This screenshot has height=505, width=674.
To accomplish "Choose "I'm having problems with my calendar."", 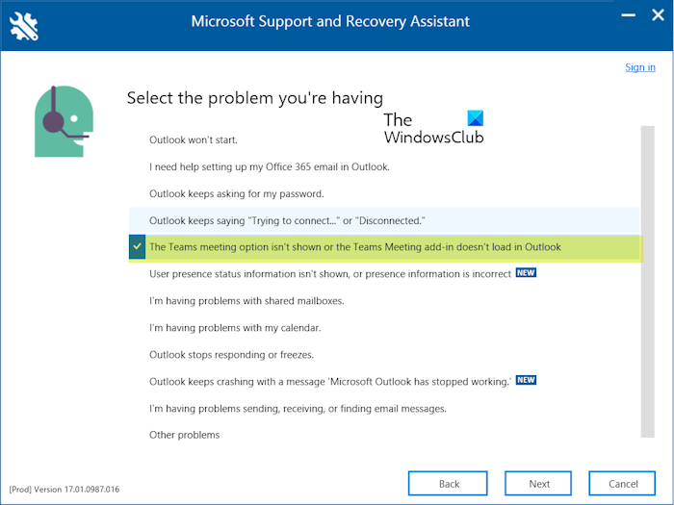I will (x=235, y=328).
